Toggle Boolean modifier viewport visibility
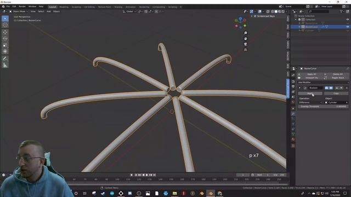351x197 pixels. [331, 88]
